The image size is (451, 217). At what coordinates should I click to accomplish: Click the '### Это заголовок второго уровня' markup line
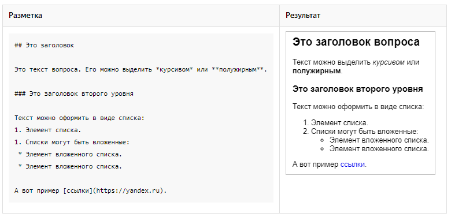pos(74,94)
